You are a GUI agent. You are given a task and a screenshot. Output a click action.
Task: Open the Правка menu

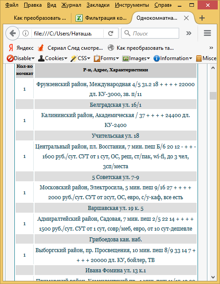(x=33, y=5)
